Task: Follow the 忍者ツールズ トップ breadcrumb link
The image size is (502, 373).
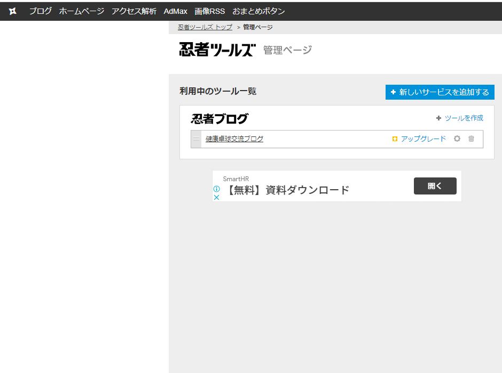Action: pyautogui.click(x=205, y=27)
